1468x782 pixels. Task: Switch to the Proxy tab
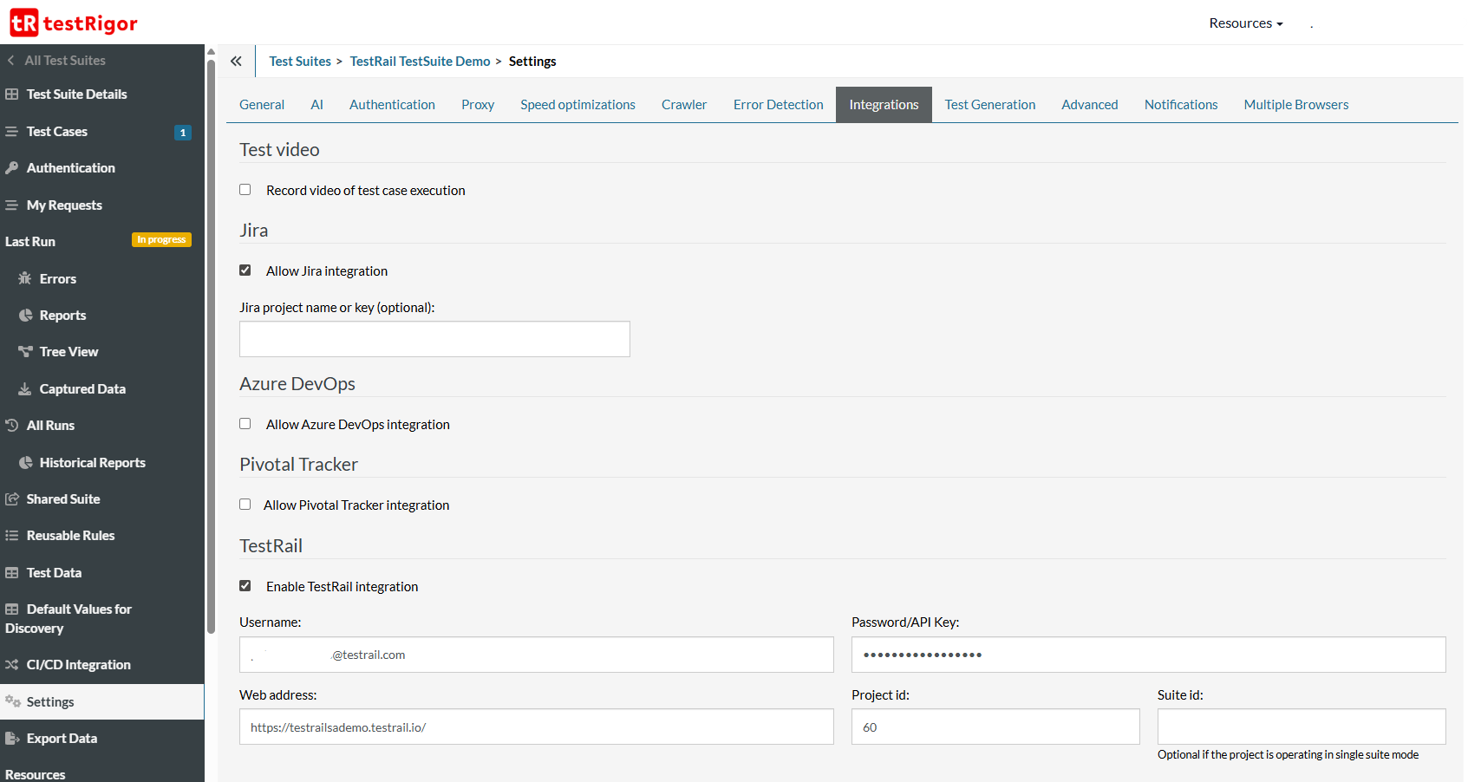478,105
